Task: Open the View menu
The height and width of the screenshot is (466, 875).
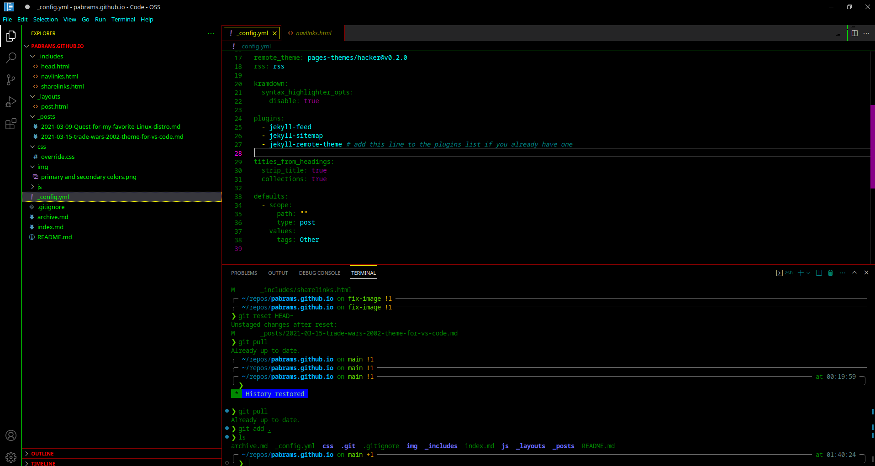Action: (70, 19)
